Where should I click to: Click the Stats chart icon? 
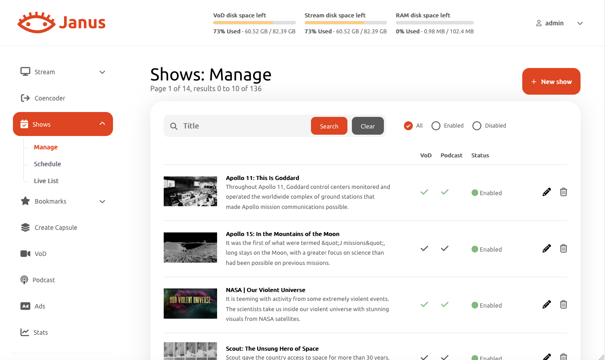pos(24,332)
